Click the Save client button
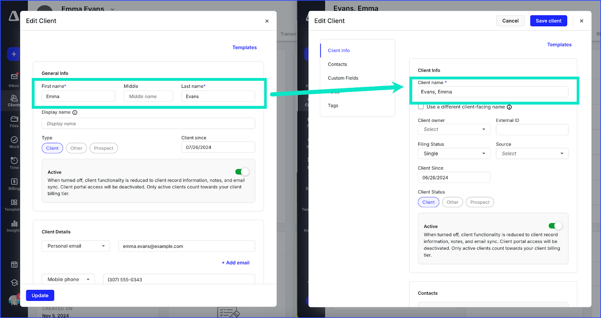Screen dimensions: 601x318 (548, 21)
